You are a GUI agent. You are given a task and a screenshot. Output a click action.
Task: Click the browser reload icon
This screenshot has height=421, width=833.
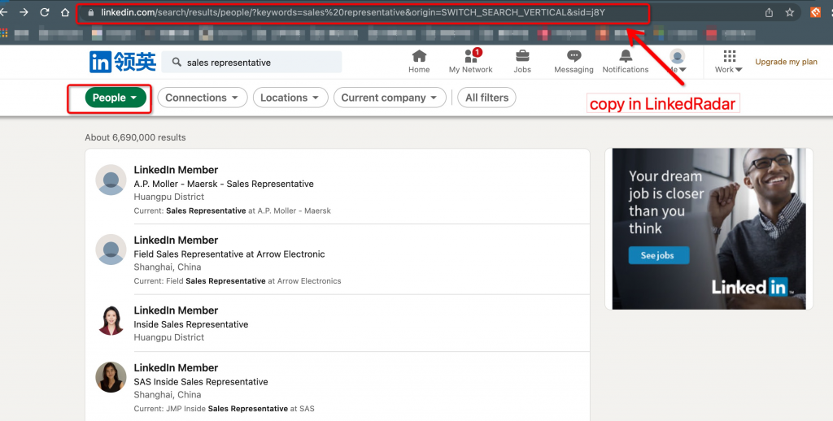[44, 12]
